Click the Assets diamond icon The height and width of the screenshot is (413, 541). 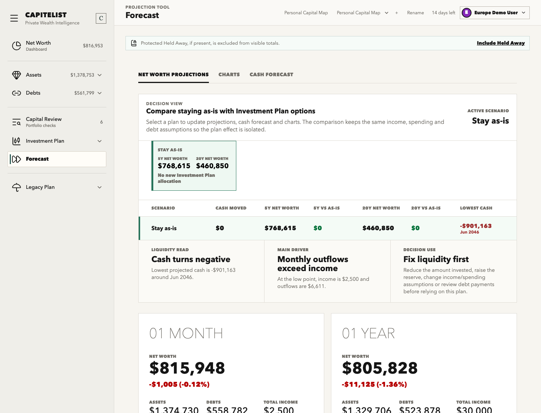coord(17,75)
